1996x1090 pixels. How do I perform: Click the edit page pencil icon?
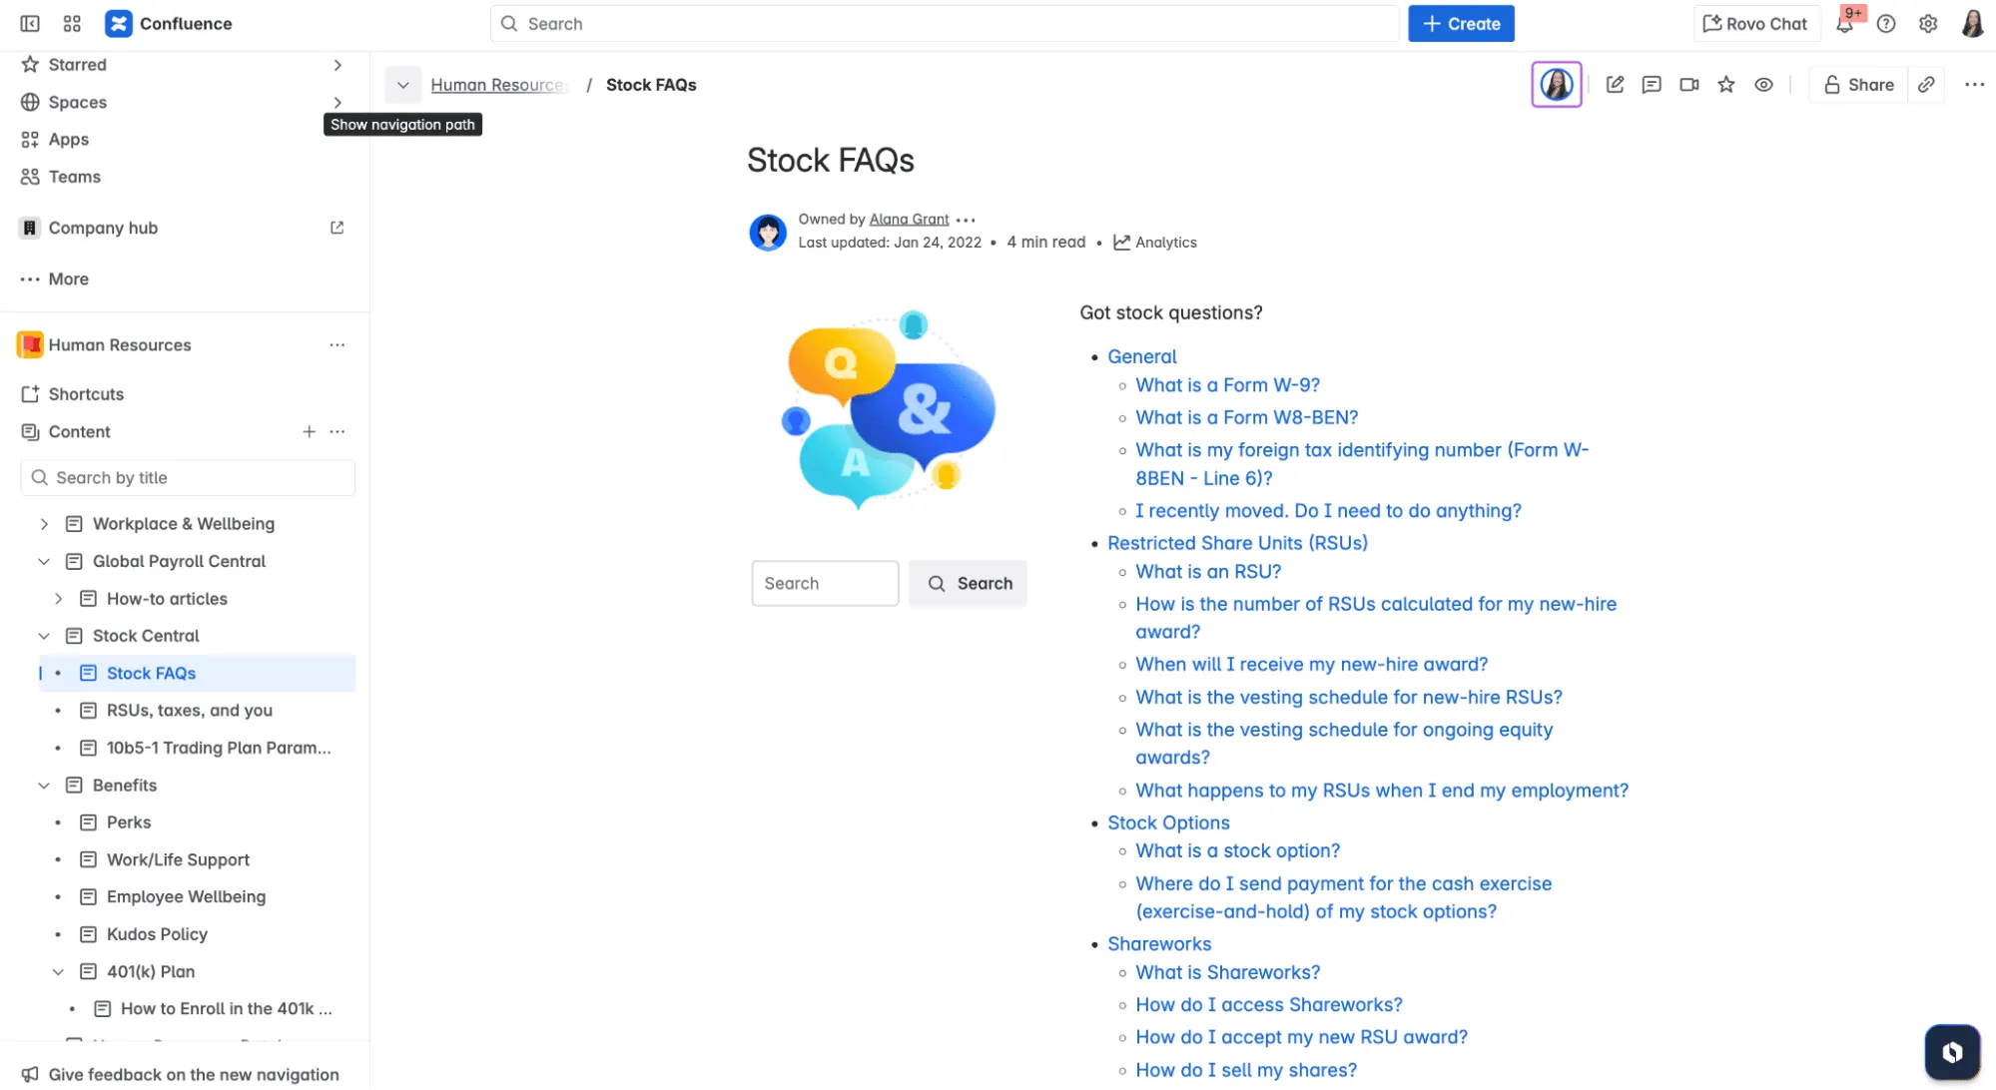1614,85
